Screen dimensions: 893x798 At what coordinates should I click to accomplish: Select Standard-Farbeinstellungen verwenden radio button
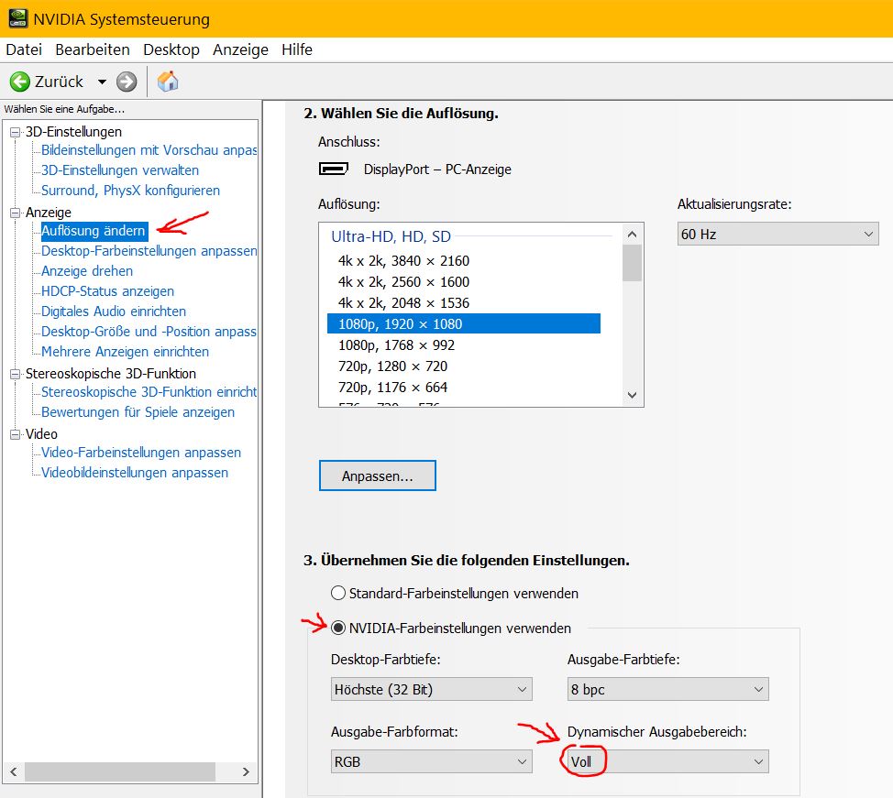coord(338,594)
